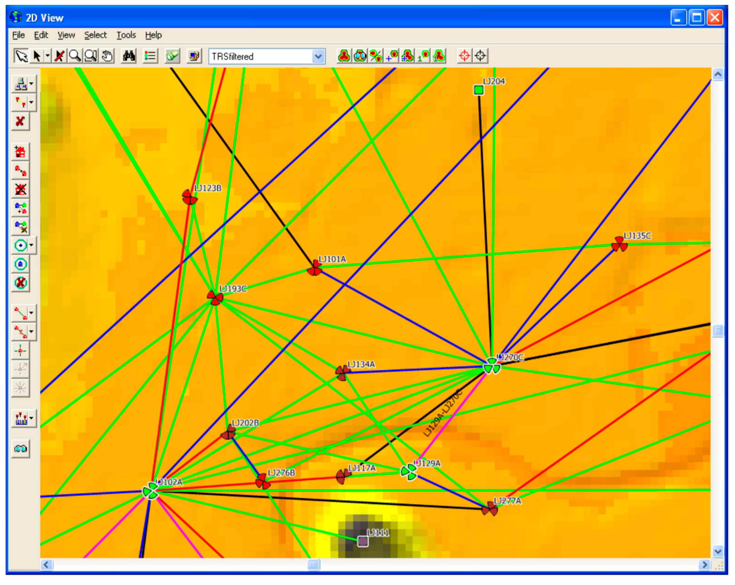Click the octagon with blue house icon
735x585 pixels.
pyautogui.click(x=20, y=264)
